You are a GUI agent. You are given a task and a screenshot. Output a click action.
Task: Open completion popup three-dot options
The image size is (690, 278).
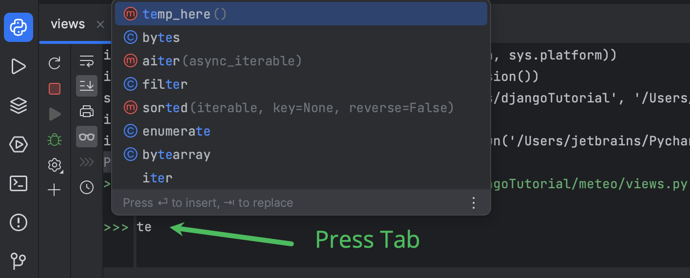[x=473, y=203]
